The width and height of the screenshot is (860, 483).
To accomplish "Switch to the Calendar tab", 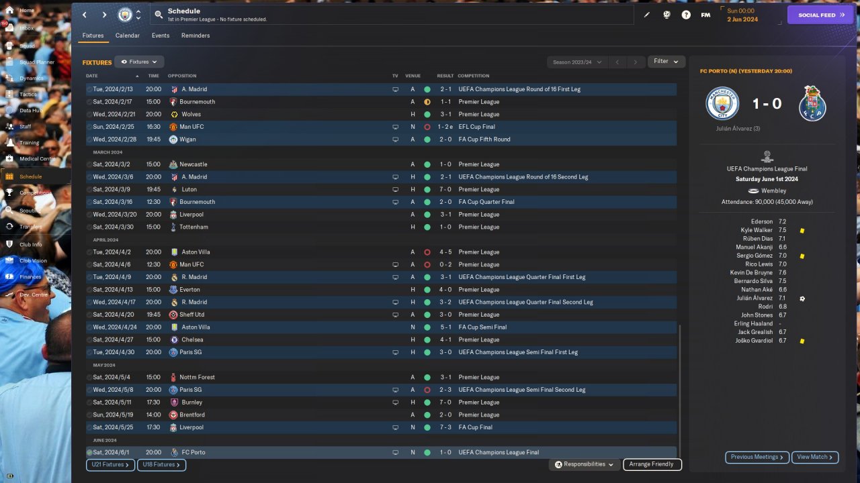I will point(128,36).
